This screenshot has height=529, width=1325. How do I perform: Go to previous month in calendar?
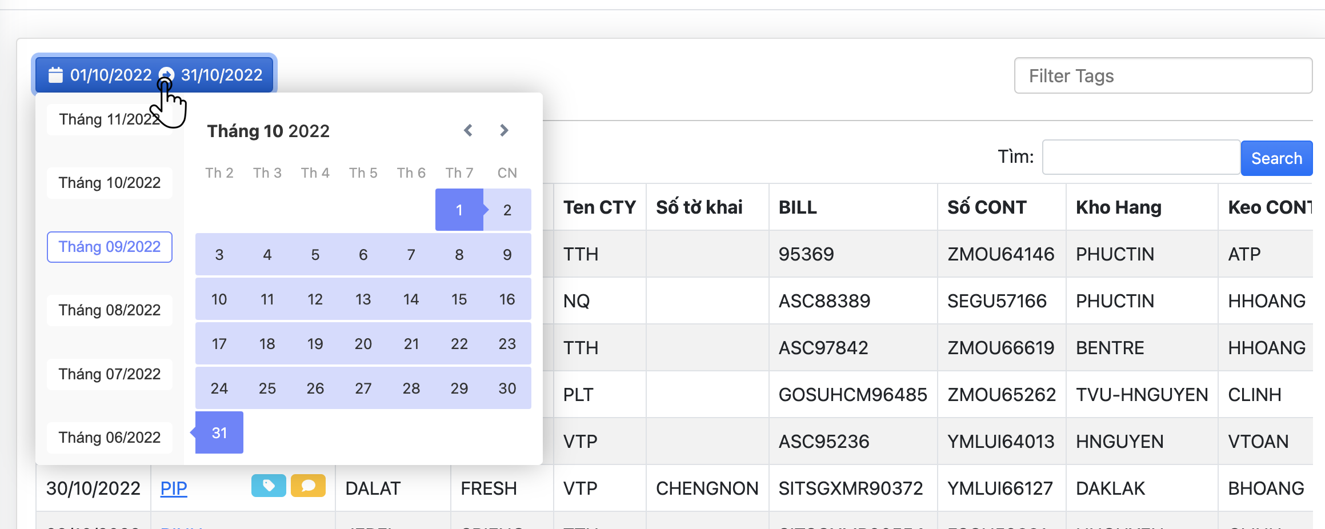click(468, 131)
